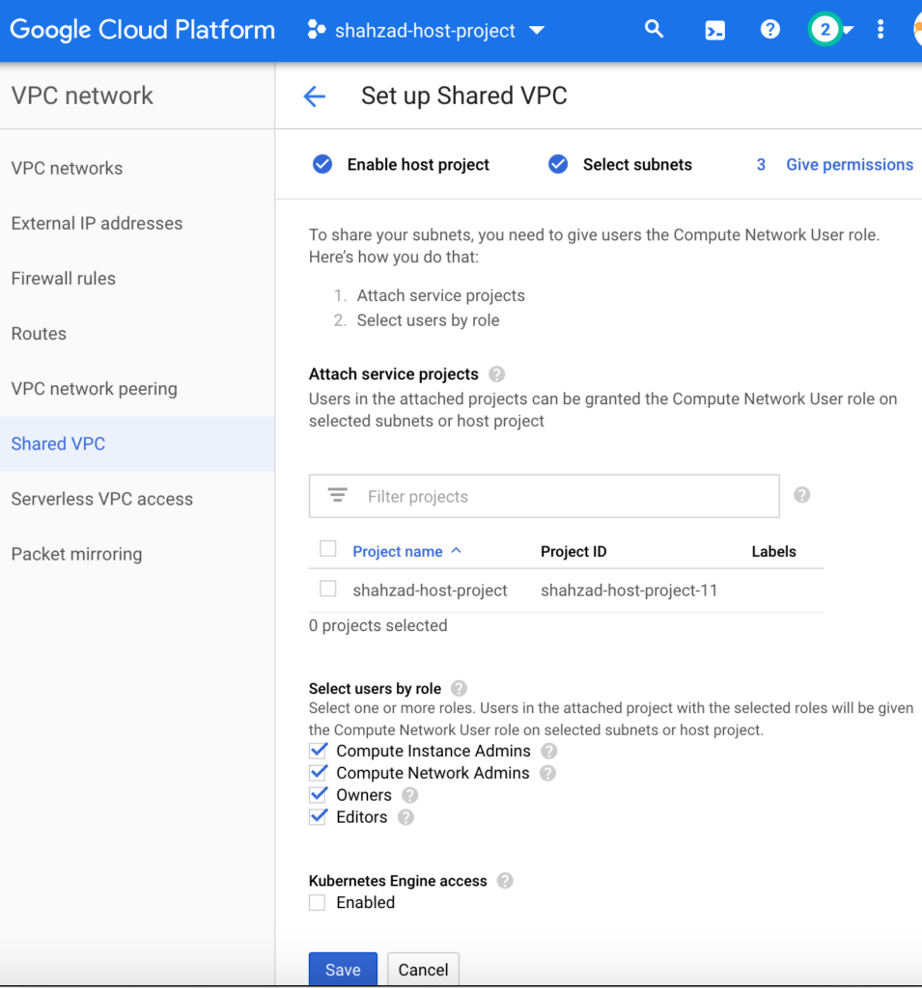
Task: Switch to Select subnets step
Action: click(x=637, y=164)
